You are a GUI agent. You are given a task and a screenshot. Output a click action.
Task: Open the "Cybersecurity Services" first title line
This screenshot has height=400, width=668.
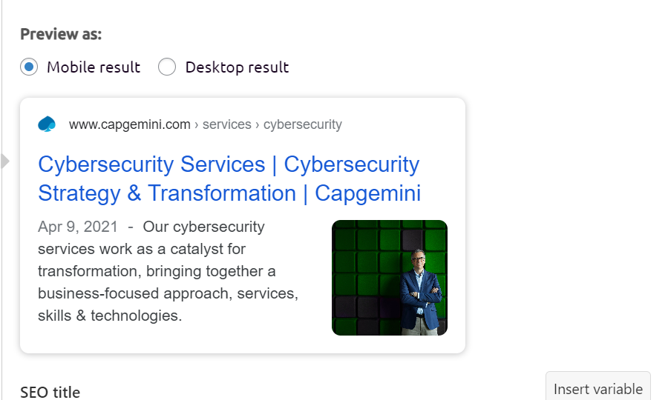pyautogui.click(x=229, y=164)
